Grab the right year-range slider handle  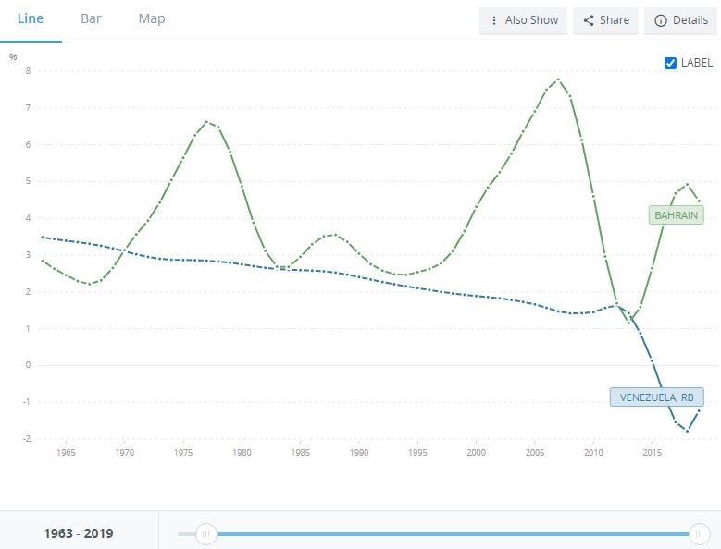[x=701, y=533]
